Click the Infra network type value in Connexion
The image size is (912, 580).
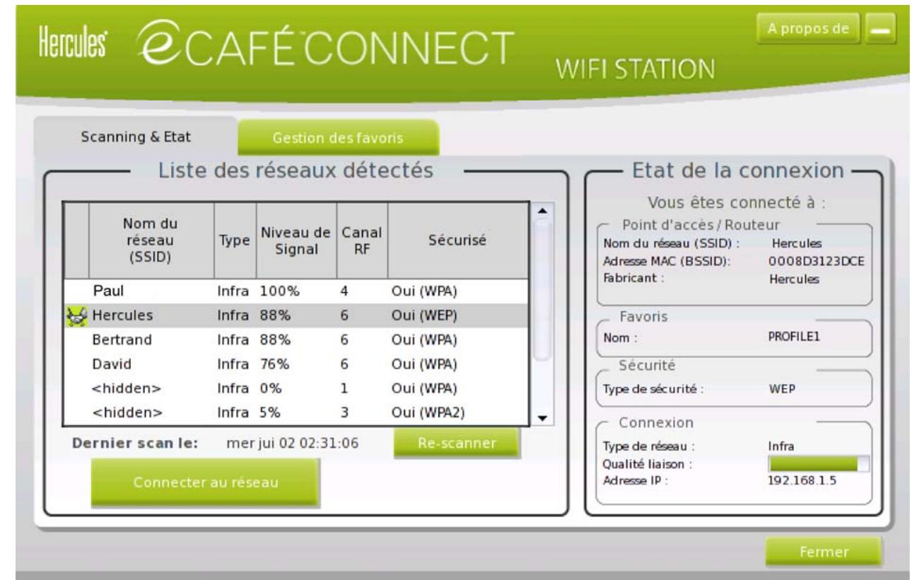click(x=781, y=446)
